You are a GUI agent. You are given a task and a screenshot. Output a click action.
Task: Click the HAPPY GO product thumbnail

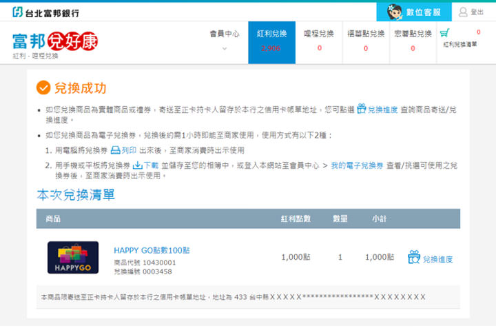[73, 258]
